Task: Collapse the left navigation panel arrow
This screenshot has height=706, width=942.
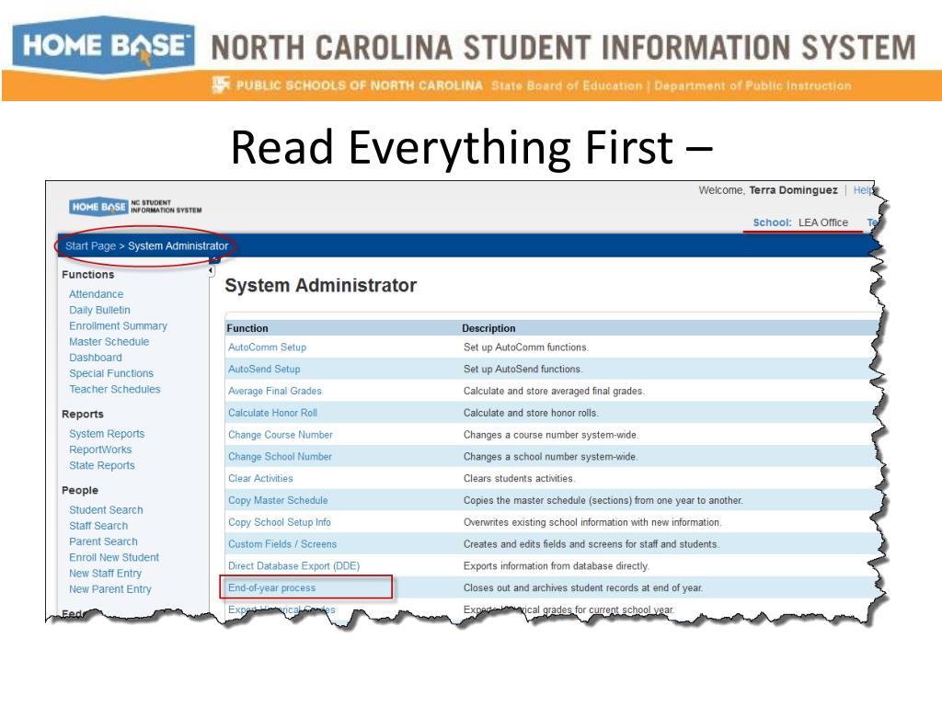Action: [x=211, y=271]
